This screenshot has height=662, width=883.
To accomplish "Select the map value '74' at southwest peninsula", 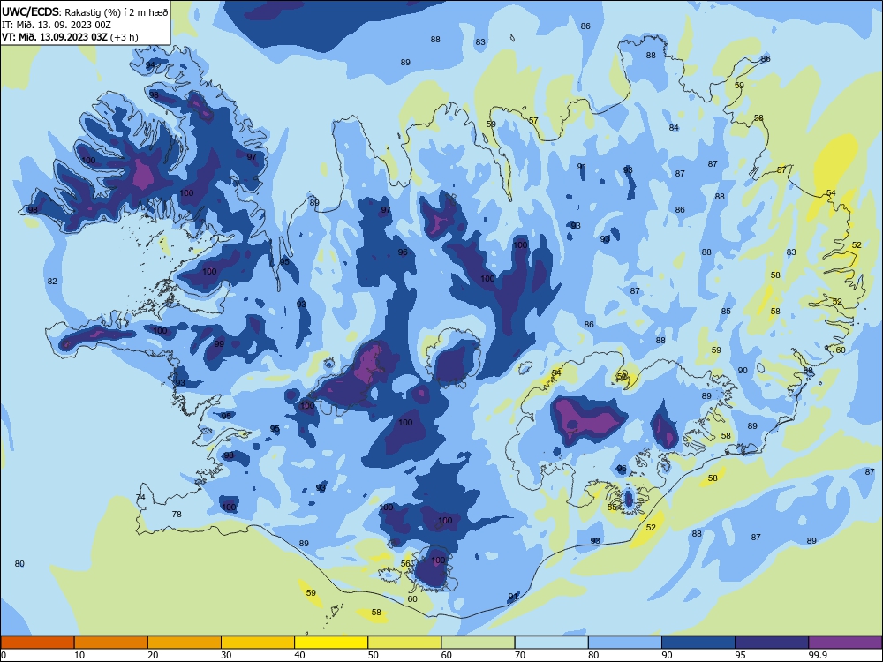I will pyautogui.click(x=140, y=498).
